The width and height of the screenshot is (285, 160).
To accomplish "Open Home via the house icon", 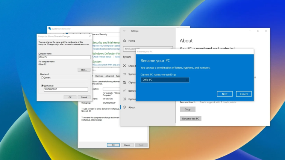I will (124, 41).
